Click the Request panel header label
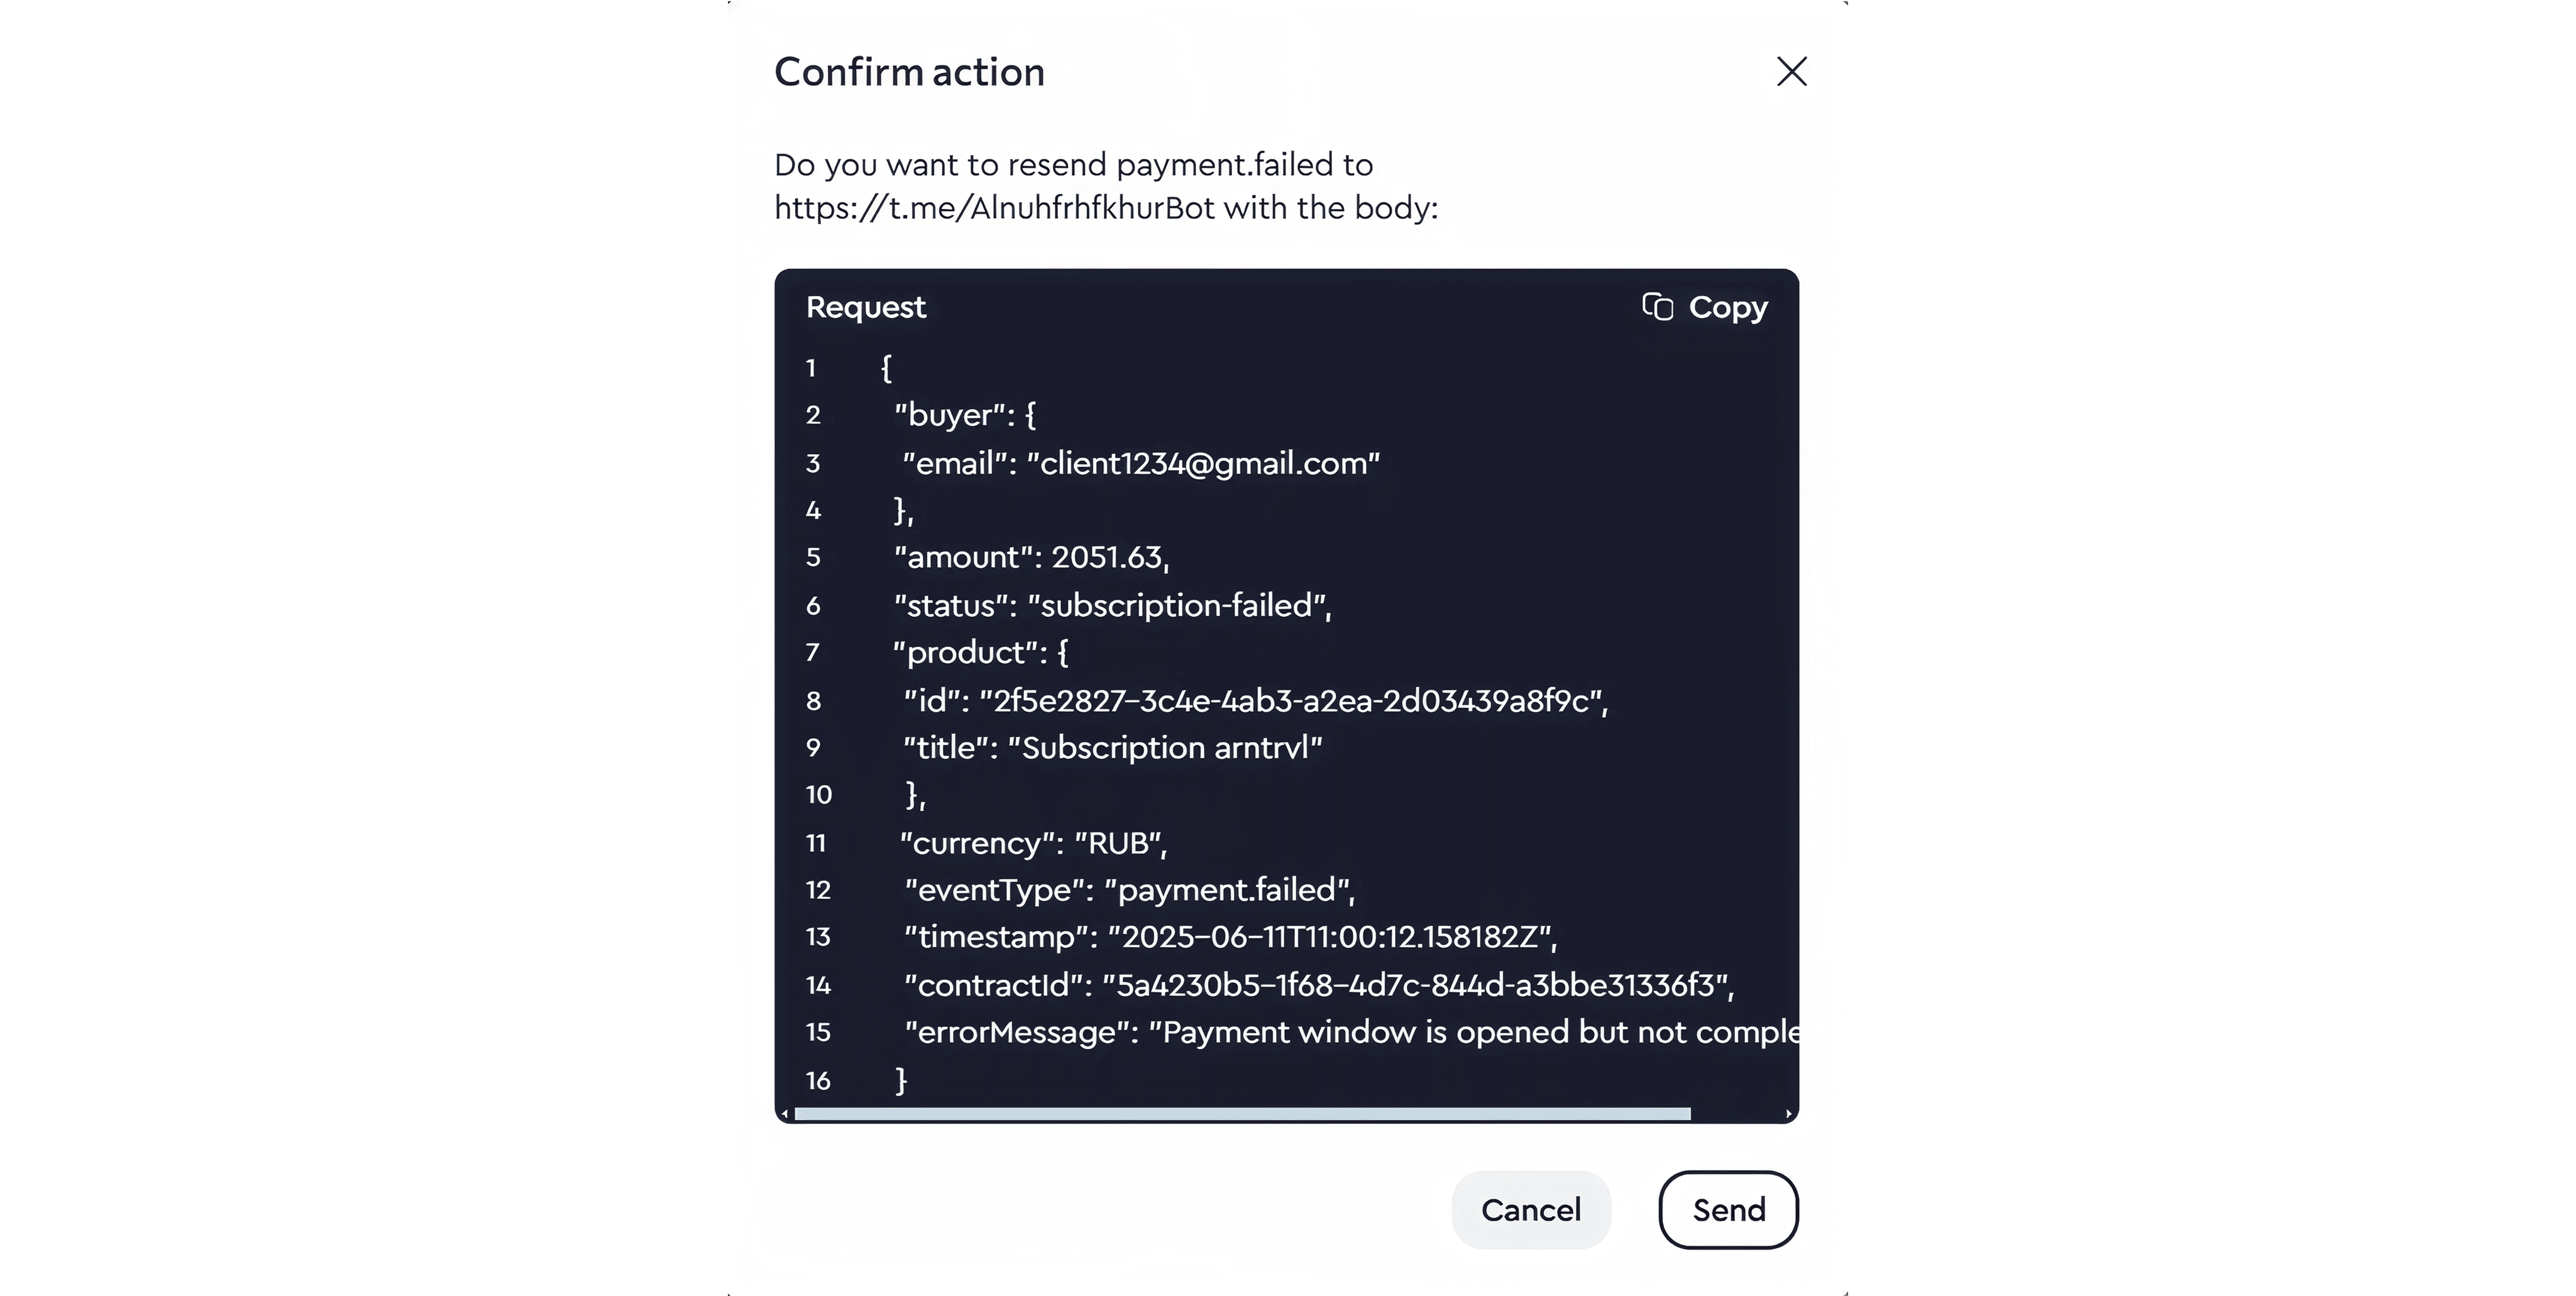This screenshot has width=2576, height=1296. pos(865,308)
